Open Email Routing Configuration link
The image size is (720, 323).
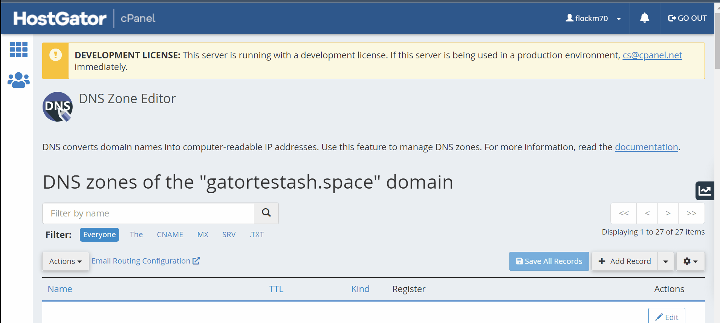click(146, 261)
